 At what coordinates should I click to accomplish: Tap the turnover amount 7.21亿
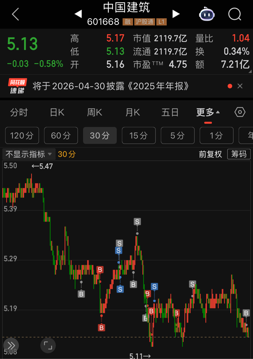(x=236, y=64)
